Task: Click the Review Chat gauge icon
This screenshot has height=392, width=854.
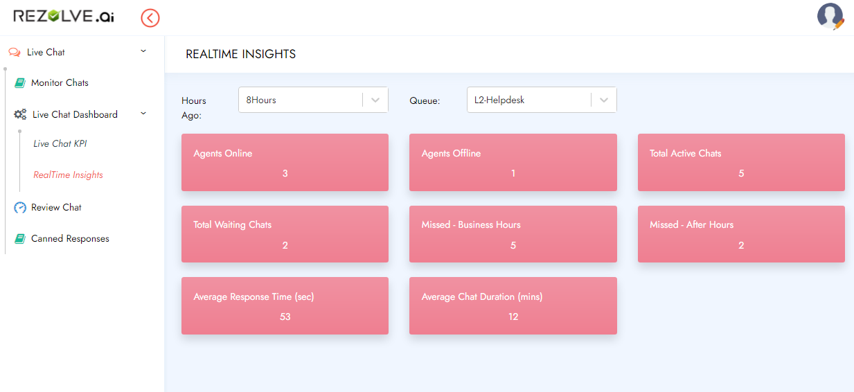Action: [x=20, y=208]
